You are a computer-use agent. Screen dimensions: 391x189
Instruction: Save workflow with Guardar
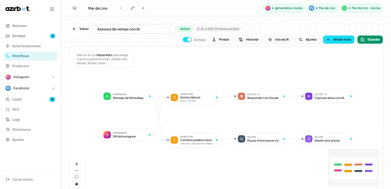pos(370,40)
